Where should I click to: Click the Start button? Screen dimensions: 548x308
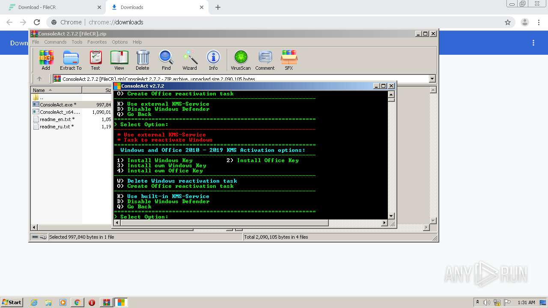(12, 302)
